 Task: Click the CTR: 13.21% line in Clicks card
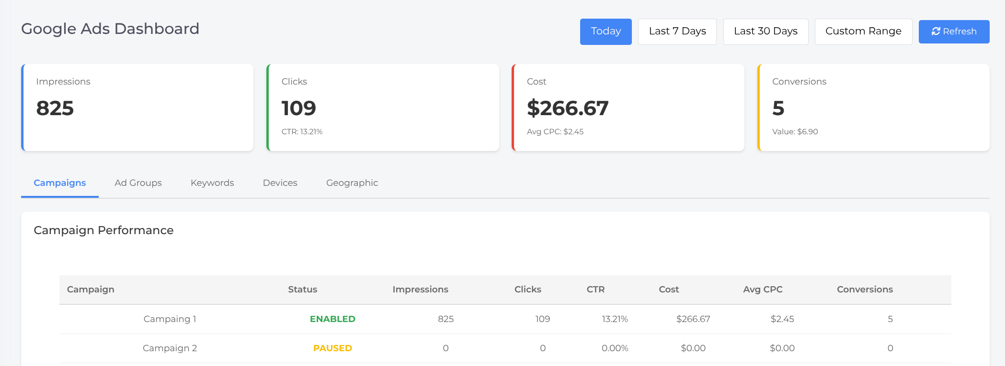click(x=302, y=132)
